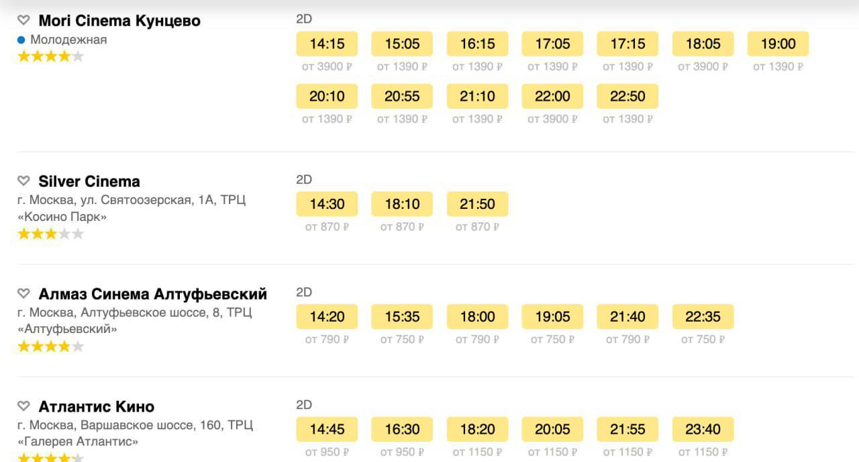Open Атлантис Кино cinema page

96,407
